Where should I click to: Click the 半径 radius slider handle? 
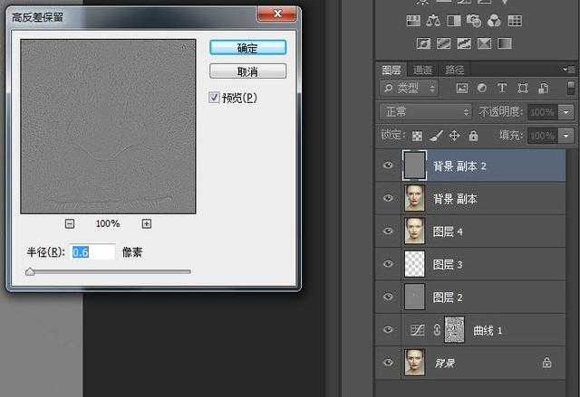(x=31, y=269)
